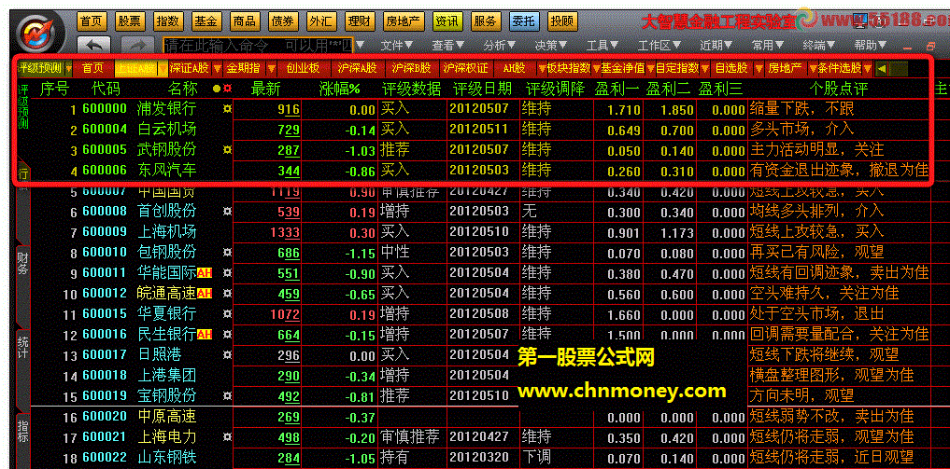Click the left arrow at tab row end

point(881,68)
